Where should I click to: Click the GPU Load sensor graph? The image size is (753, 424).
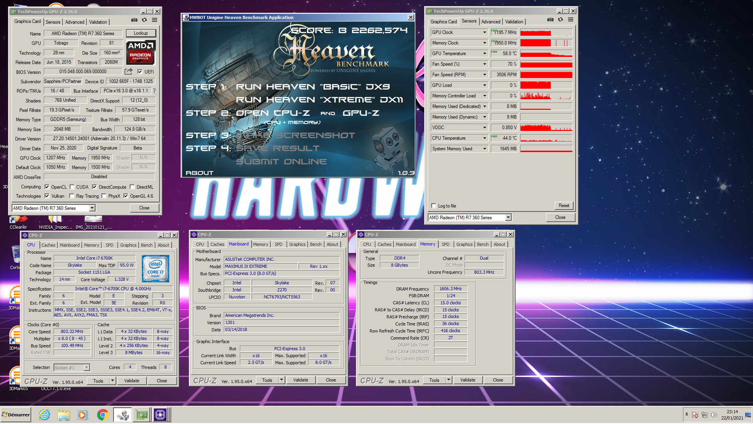click(546, 85)
